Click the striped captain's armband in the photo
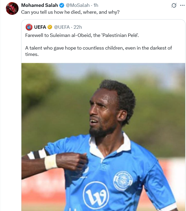This screenshot has width=186, height=211. (x=38, y=154)
